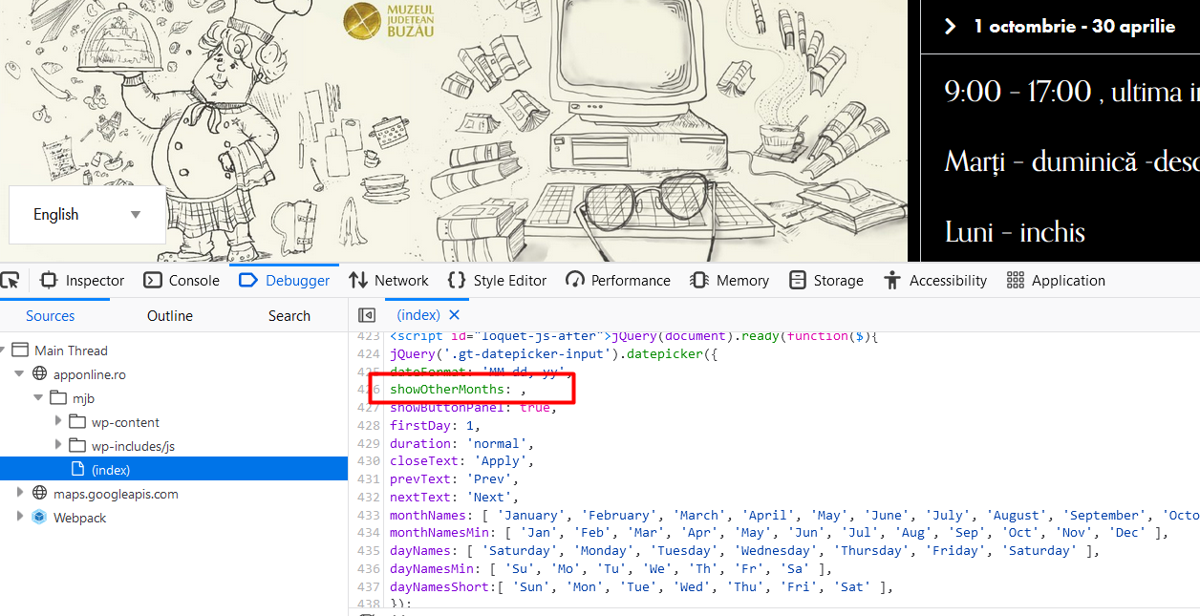Open the Inspector panel
The height and width of the screenshot is (616, 1200).
[83, 280]
